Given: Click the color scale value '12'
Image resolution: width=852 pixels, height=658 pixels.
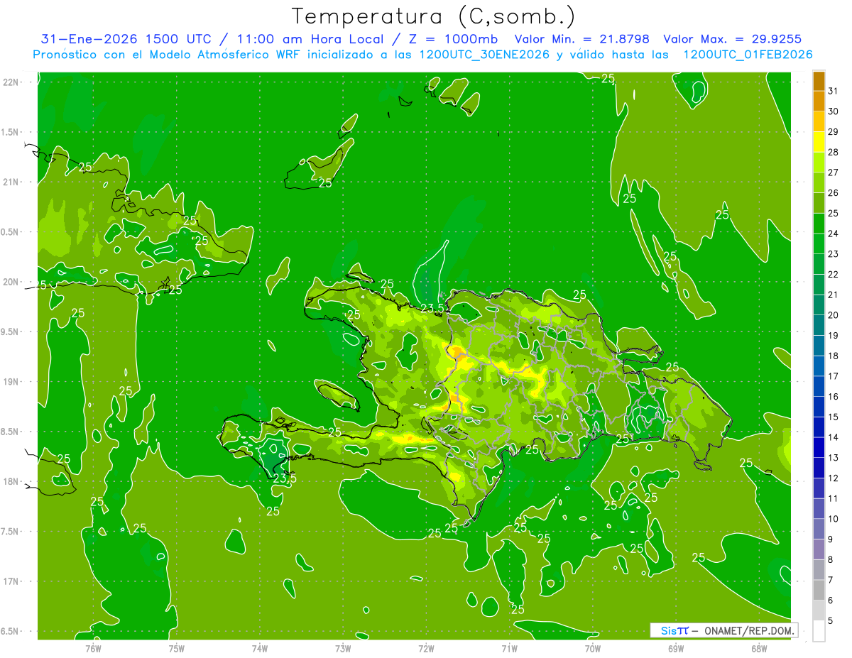Looking at the screenshot, I should pyautogui.click(x=834, y=478).
